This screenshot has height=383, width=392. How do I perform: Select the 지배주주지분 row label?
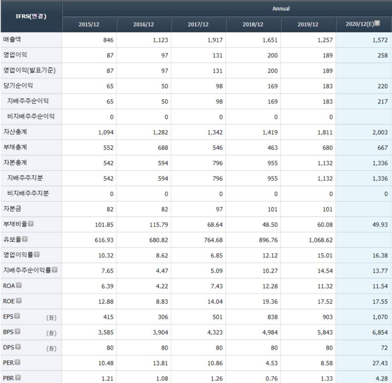coord(25,178)
